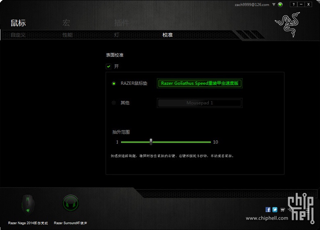
Task: Select the RAZER鼠标垫 radio button
Action: 114,83
